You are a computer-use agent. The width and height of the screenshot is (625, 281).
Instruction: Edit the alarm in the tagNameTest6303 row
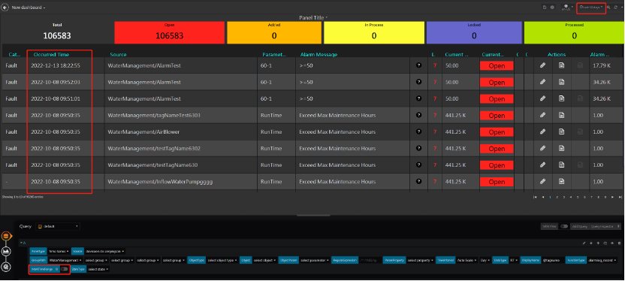542,115
